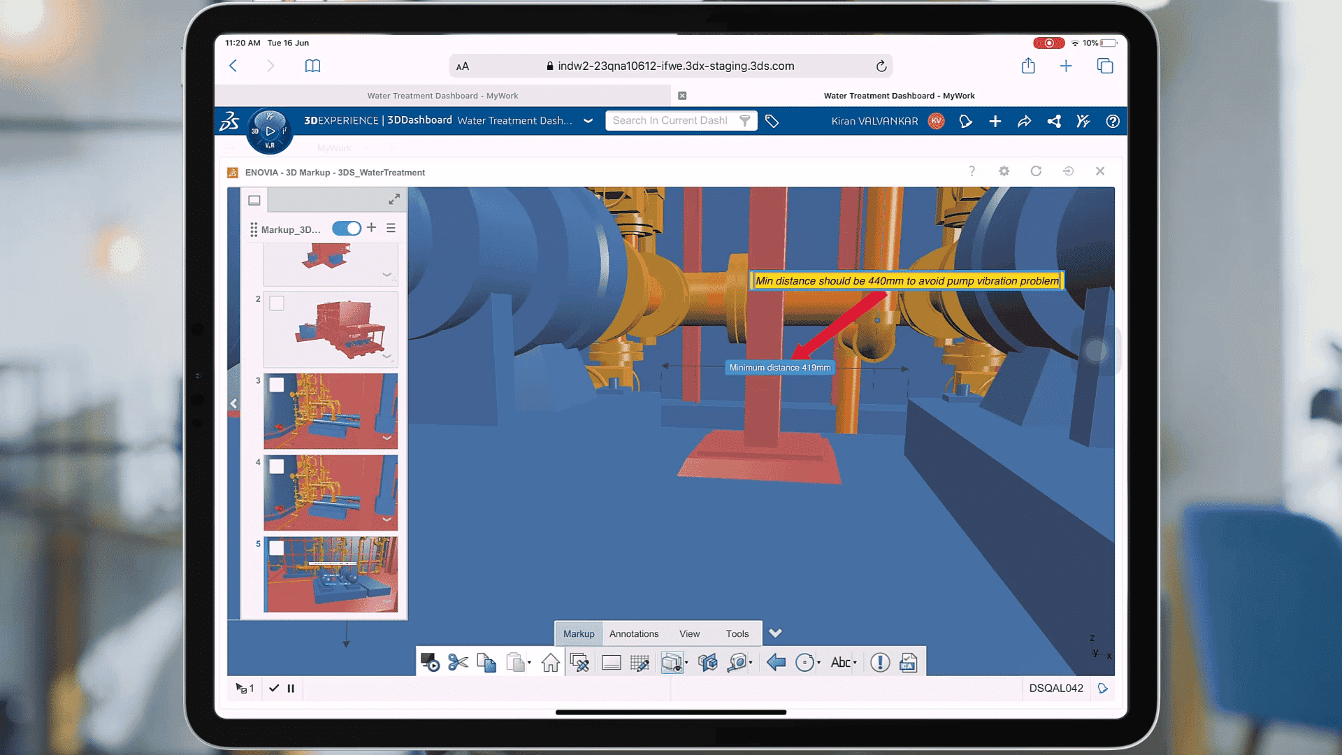Image resolution: width=1342 pixels, height=755 pixels.
Task: Click the search filter funnel icon
Action: click(745, 121)
